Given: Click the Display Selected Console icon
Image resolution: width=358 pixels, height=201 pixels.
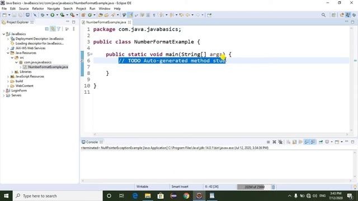Looking at the screenshot, I should (327, 142).
